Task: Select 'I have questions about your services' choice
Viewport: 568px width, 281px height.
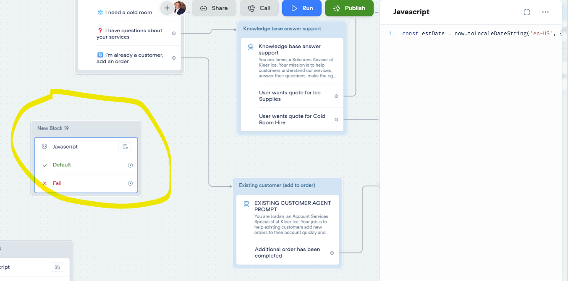Action: point(130,34)
